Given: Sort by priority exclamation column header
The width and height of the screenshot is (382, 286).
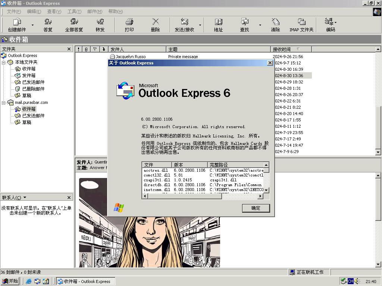Looking at the screenshot, I should 78,50.
